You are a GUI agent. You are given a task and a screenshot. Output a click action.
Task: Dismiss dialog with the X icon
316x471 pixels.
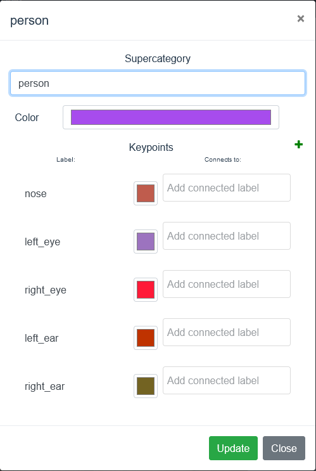coord(301,19)
